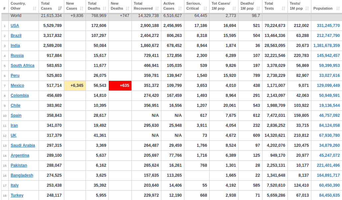Open Saudi Arabia's population link 34,879,260
This screenshot has height=200, width=342.
point(329,145)
